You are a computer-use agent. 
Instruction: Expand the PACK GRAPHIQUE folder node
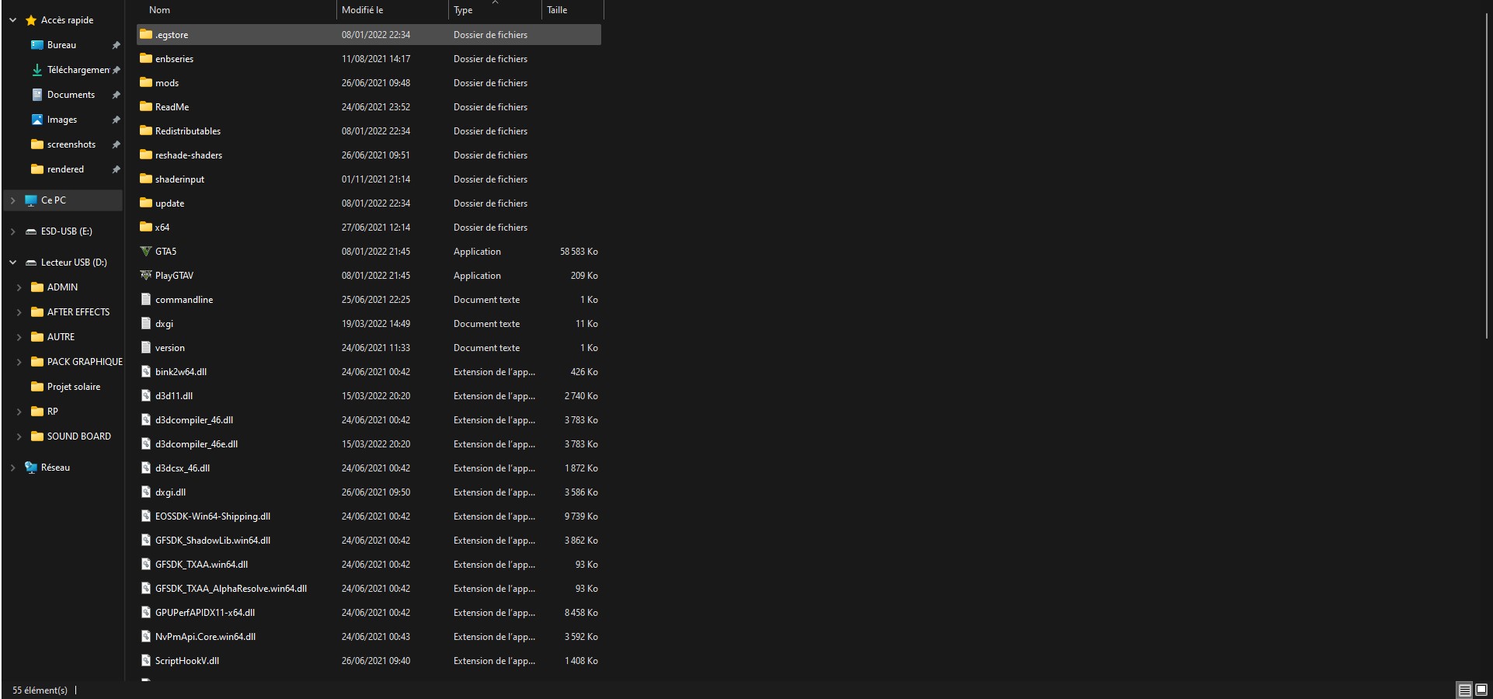point(19,362)
